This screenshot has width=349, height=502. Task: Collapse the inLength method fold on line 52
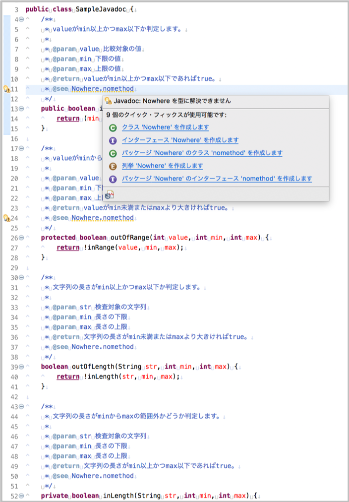21,496
